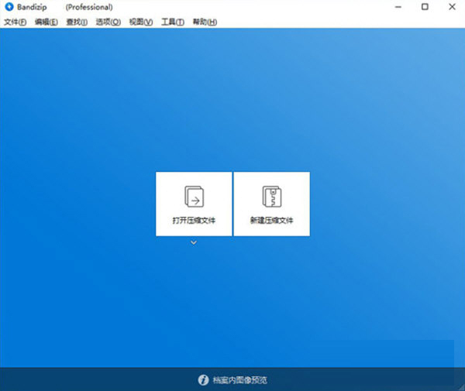Open the 帮助(H) menu
465x391 pixels.
[x=204, y=22]
